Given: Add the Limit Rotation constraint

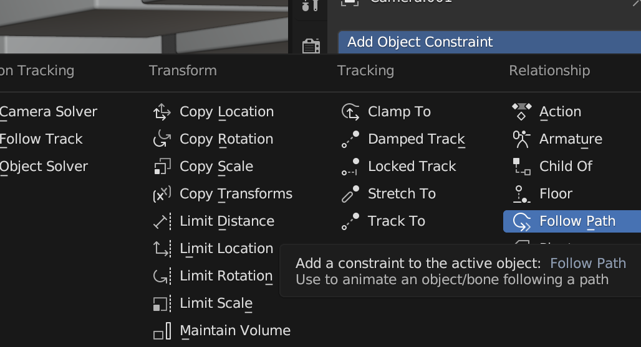Looking at the screenshot, I should pyautogui.click(x=226, y=276).
